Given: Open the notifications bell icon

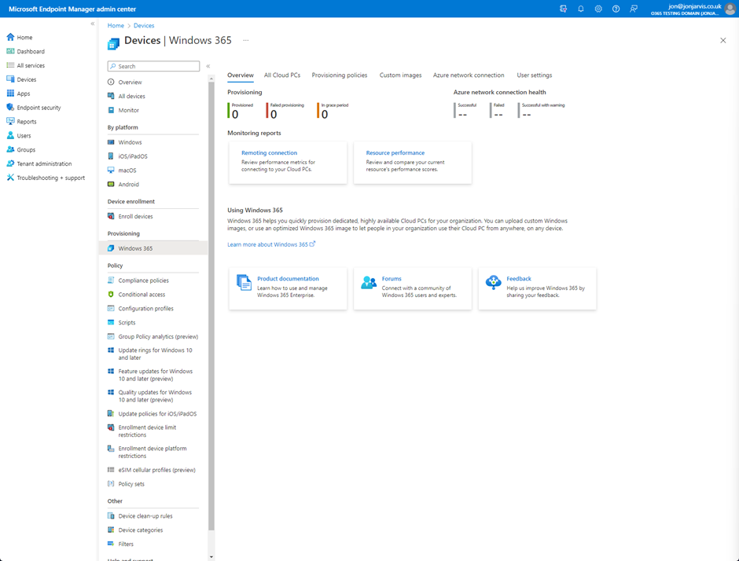Looking at the screenshot, I should point(581,9).
